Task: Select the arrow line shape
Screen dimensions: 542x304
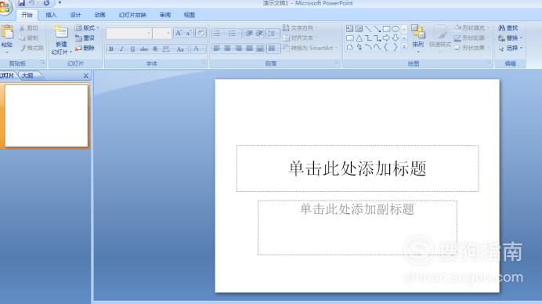Action: 377,29
